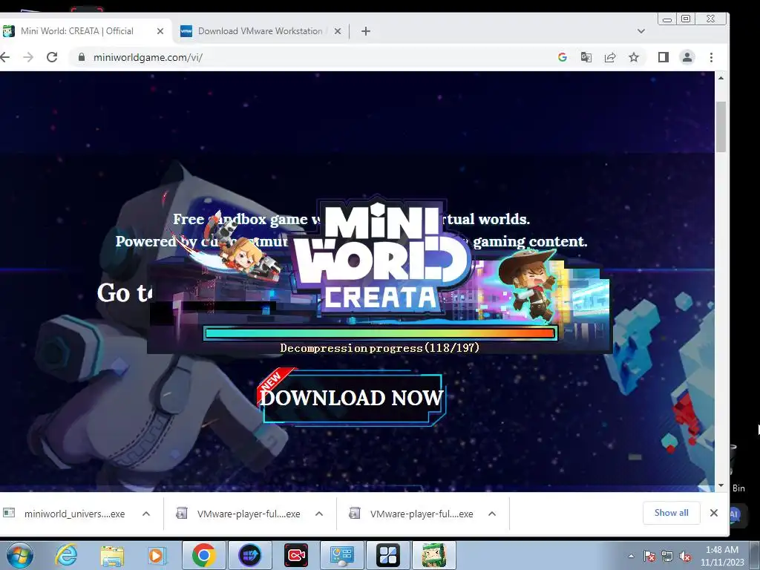Click scrollbar down arrow on page

click(721, 485)
